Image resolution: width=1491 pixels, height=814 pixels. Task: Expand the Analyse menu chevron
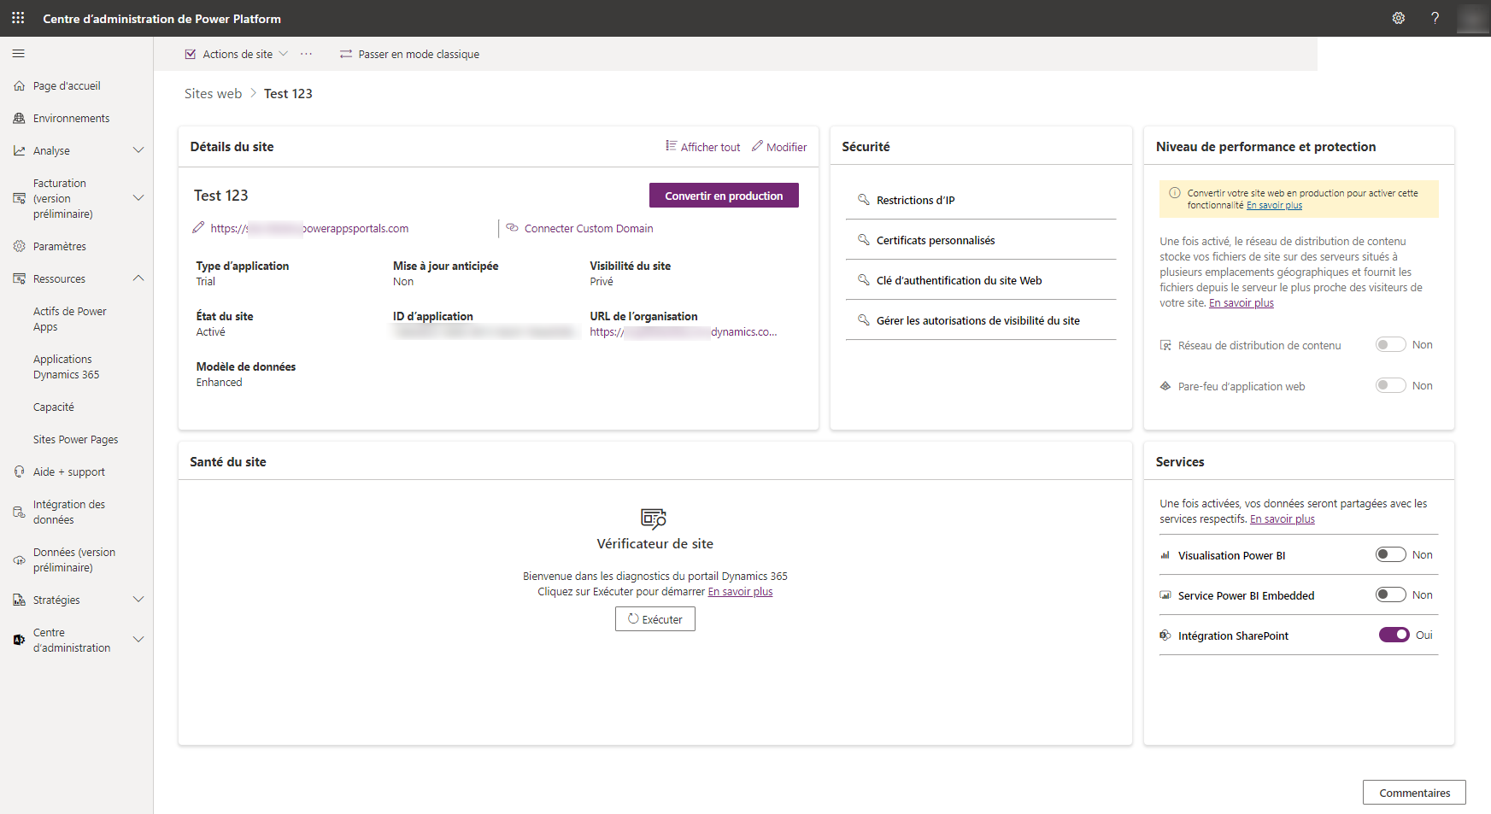138,150
